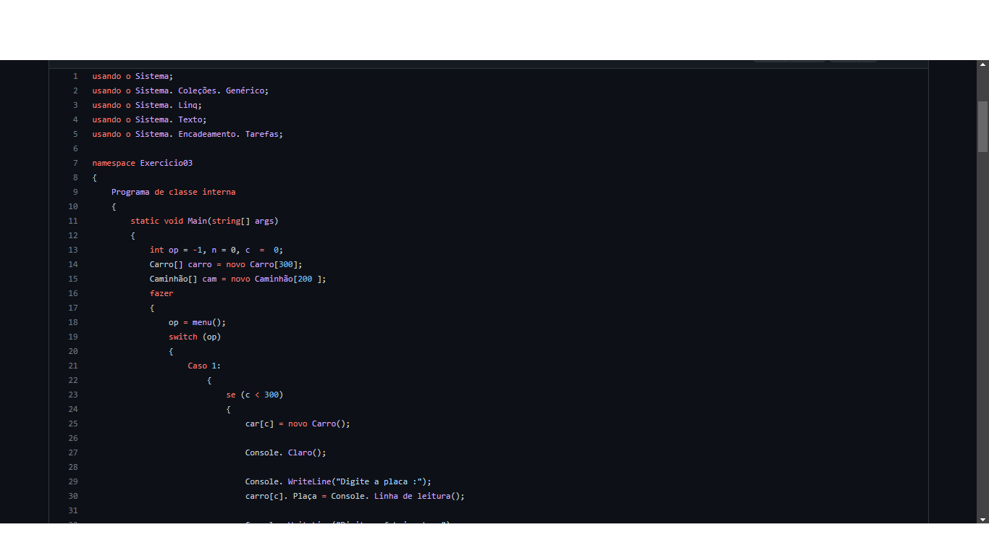The image size is (989, 556).
Task: Click the 'Carro[] carro = novo Carro[300];' line
Action: [x=226, y=264]
